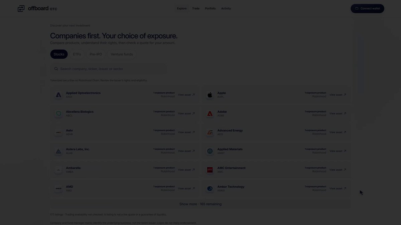Image resolution: width=401 pixels, height=225 pixels.
Task: Open the Apple company logo
Action: click(210, 95)
